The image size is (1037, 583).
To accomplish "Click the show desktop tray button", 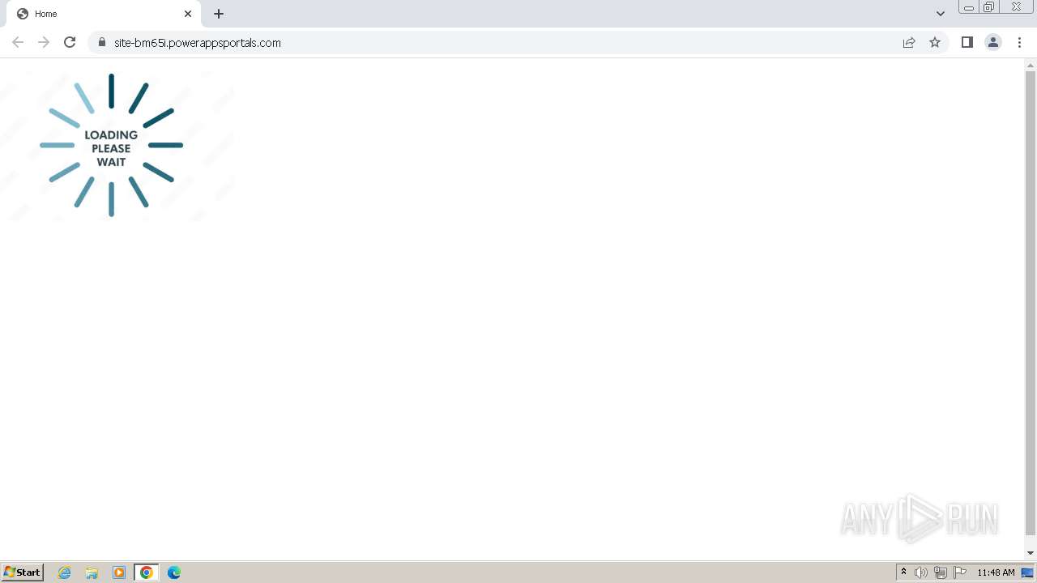I will coord(1028,572).
